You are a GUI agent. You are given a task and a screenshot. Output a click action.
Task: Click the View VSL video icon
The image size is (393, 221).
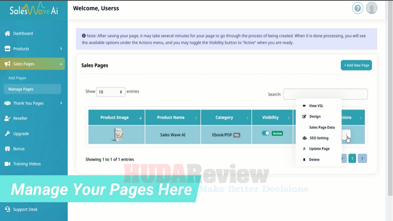pos(304,106)
